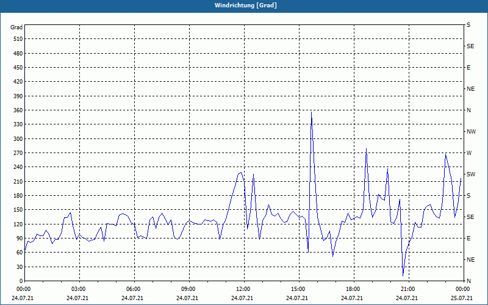
Task: Select the 360 y-axis value
Action: [18, 110]
